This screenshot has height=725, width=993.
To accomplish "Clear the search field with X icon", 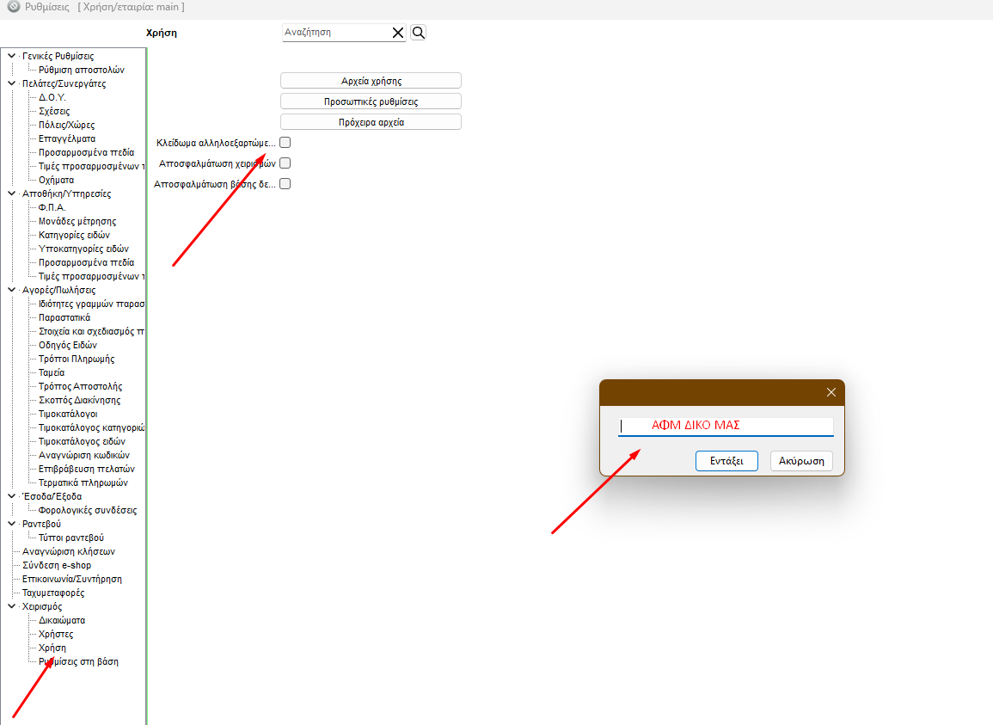I will [398, 33].
